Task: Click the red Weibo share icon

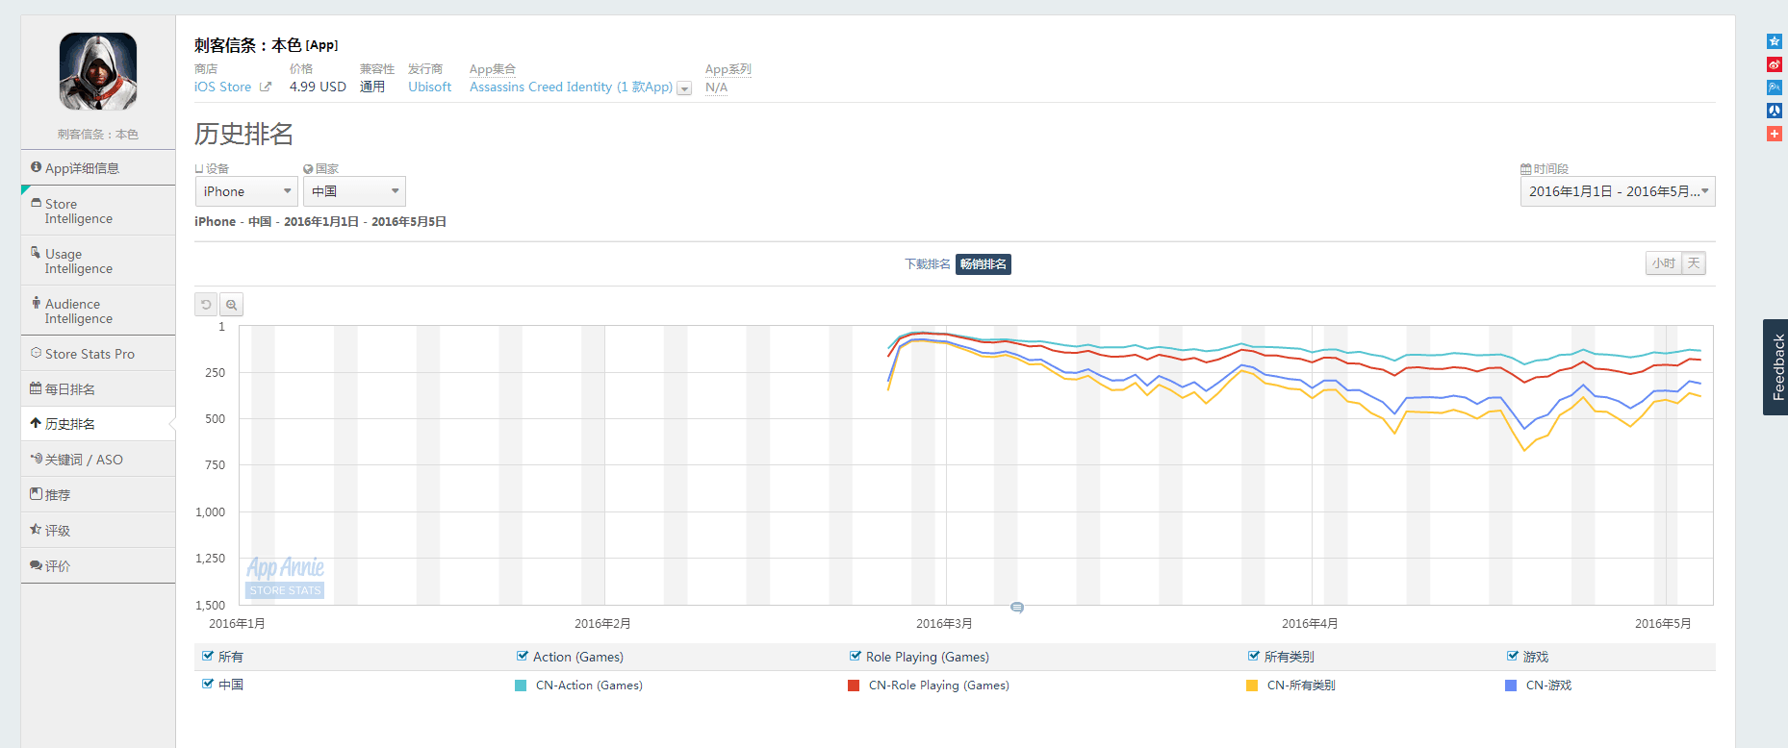Action: tap(1775, 64)
